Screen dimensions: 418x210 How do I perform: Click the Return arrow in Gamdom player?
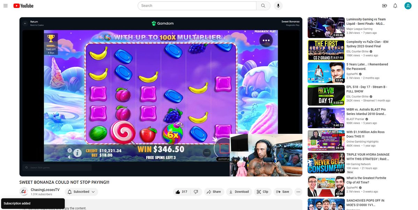click(25, 23)
